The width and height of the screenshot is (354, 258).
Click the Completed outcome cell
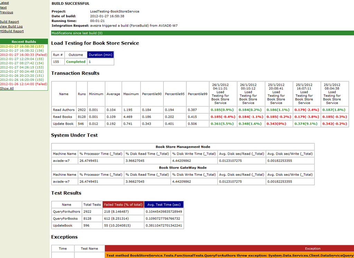click(x=76, y=62)
